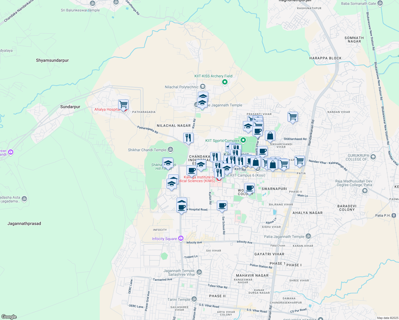Viewport: 399px width, 320px height.
Task: Open the shopping cart marker north of Shikharchandi Rd
Action: click(293, 117)
